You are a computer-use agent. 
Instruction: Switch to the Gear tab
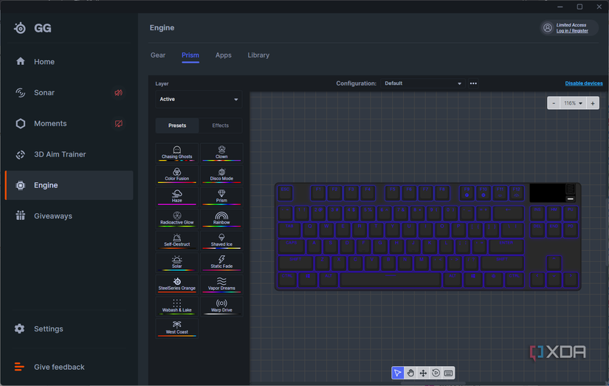(x=158, y=55)
